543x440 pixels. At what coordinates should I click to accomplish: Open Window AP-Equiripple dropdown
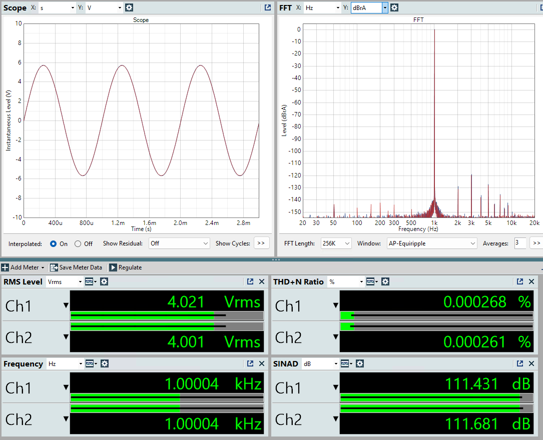pos(432,243)
